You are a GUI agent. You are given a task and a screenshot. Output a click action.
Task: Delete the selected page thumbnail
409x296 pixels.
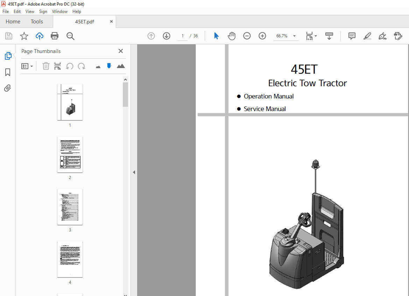pyautogui.click(x=46, y=66)
